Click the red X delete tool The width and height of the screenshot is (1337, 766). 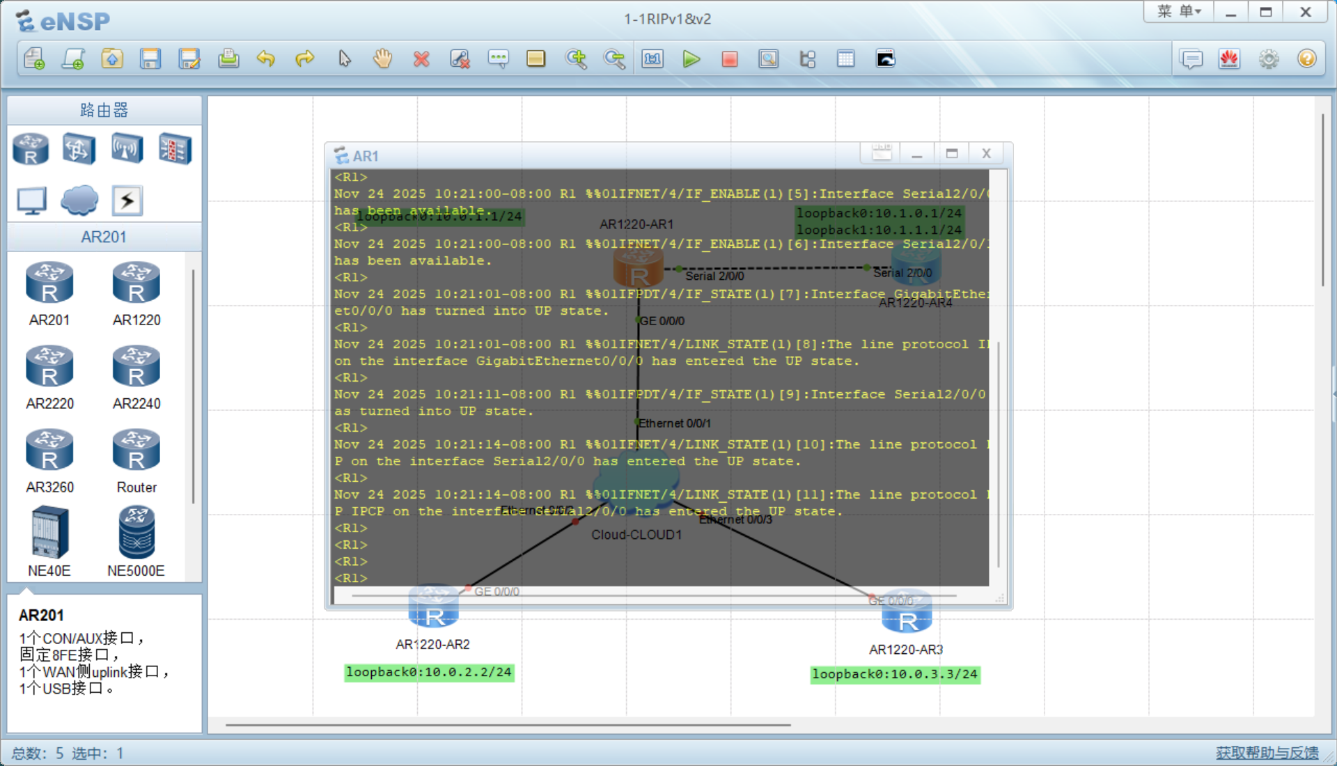coord(421,59)
